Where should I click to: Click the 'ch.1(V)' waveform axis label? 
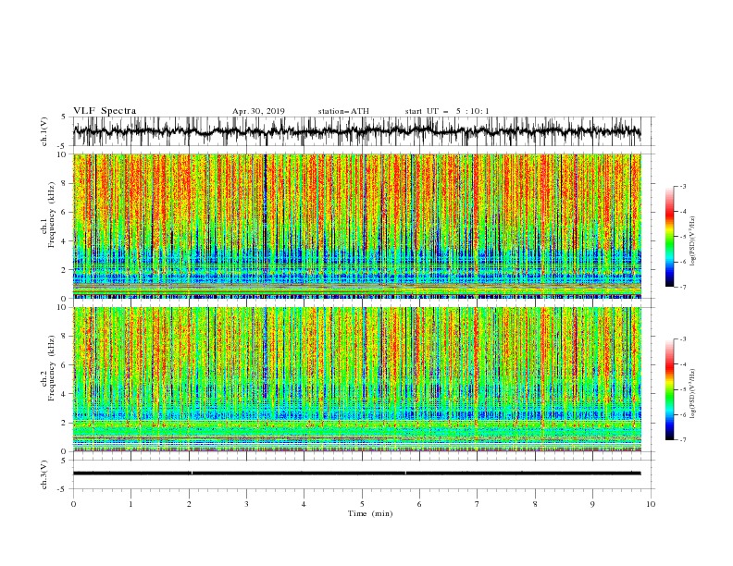(43, 131)
